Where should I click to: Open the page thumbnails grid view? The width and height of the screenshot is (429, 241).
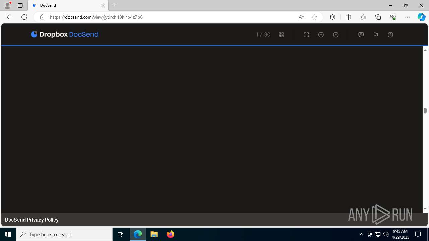[281, 35]
